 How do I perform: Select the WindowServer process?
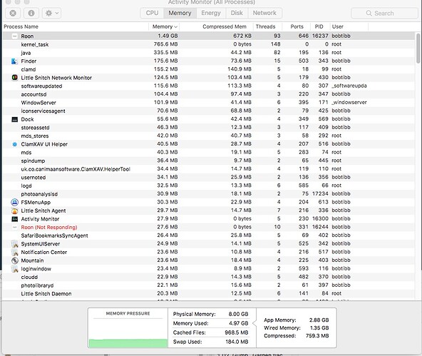(209, 103)
